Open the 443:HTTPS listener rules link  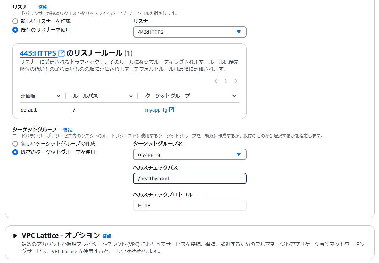(37, 54)
